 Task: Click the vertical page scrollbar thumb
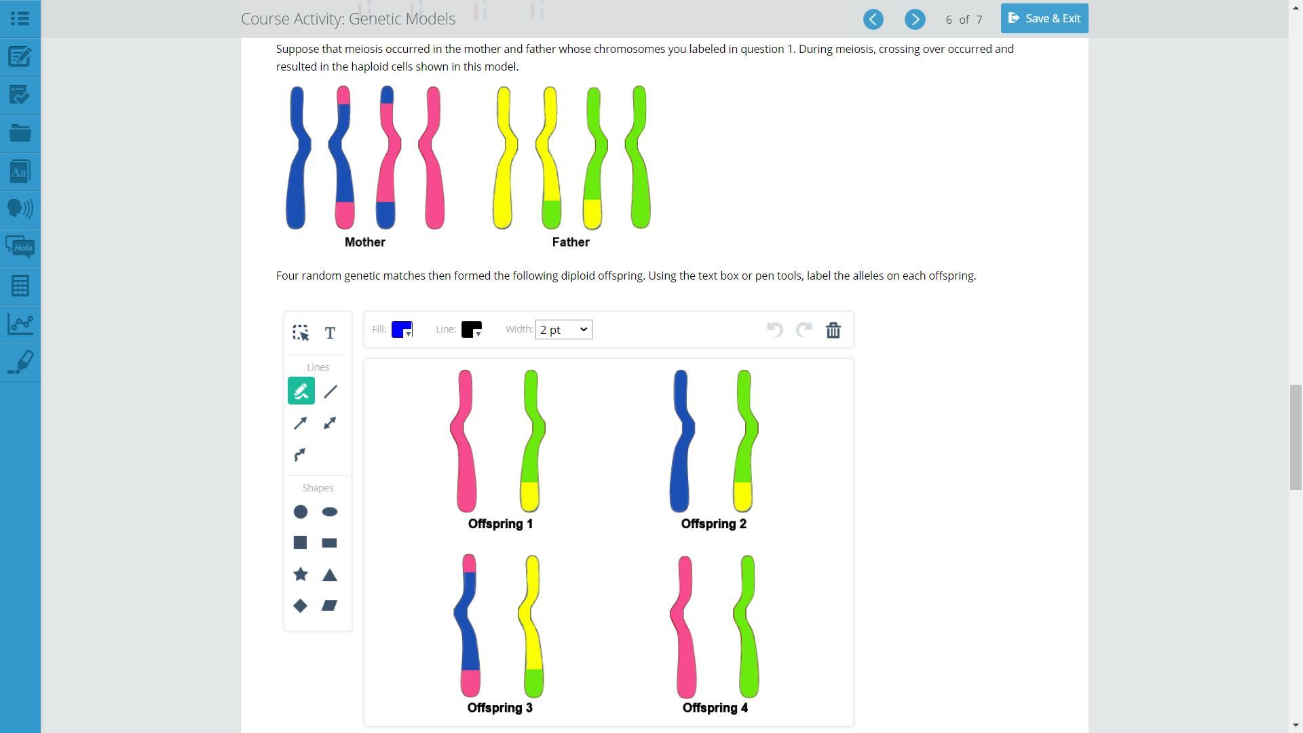click(1296, 436)
